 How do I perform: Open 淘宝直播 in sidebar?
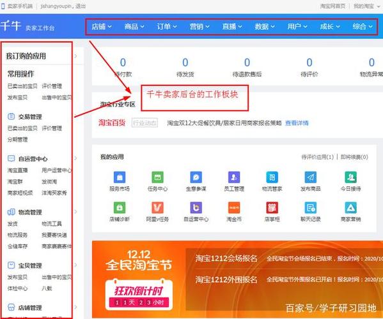point(18,170)
